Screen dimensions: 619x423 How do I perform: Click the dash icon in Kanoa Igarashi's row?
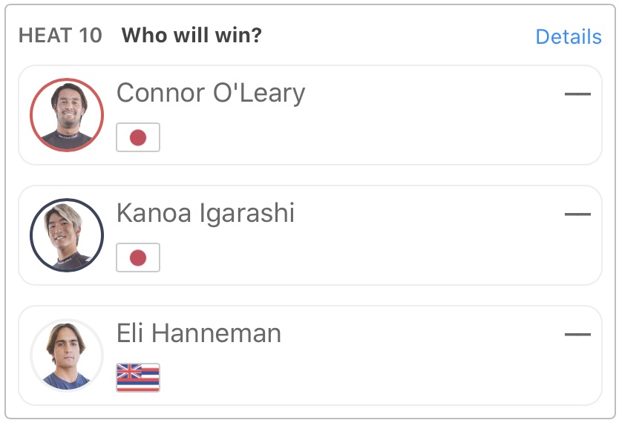pyautogui.click(x=577, y=214)
